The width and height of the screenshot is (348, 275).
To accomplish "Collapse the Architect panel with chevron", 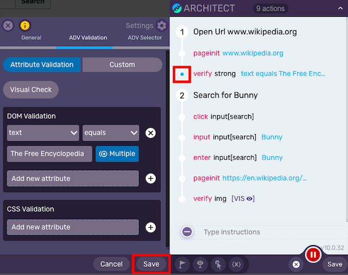I will click(340, 8).
